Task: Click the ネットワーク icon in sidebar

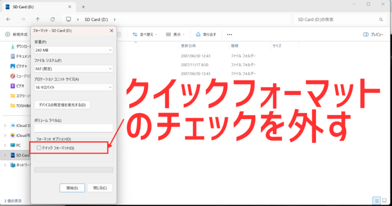Action: (x=13, y=165)
